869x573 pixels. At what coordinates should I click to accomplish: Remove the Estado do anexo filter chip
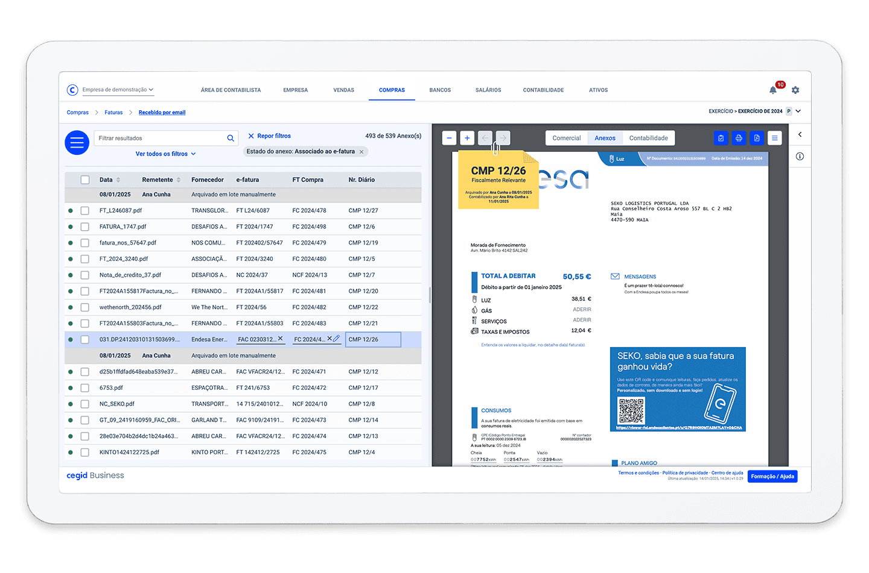tap(361, 152)
